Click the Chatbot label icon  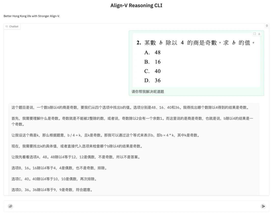pyautogui.click(x=7, y=26)
